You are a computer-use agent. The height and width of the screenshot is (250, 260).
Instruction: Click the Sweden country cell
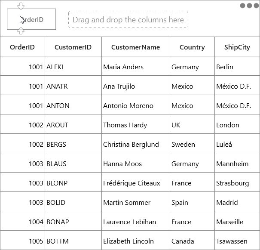point(193,143)
